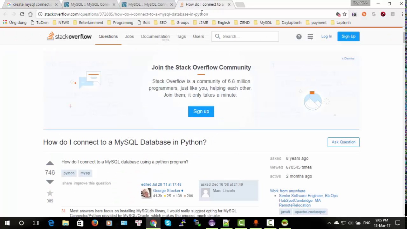Click the camera screenshot extension icon
Screen dimensions: 407x229
click(354, 14)
